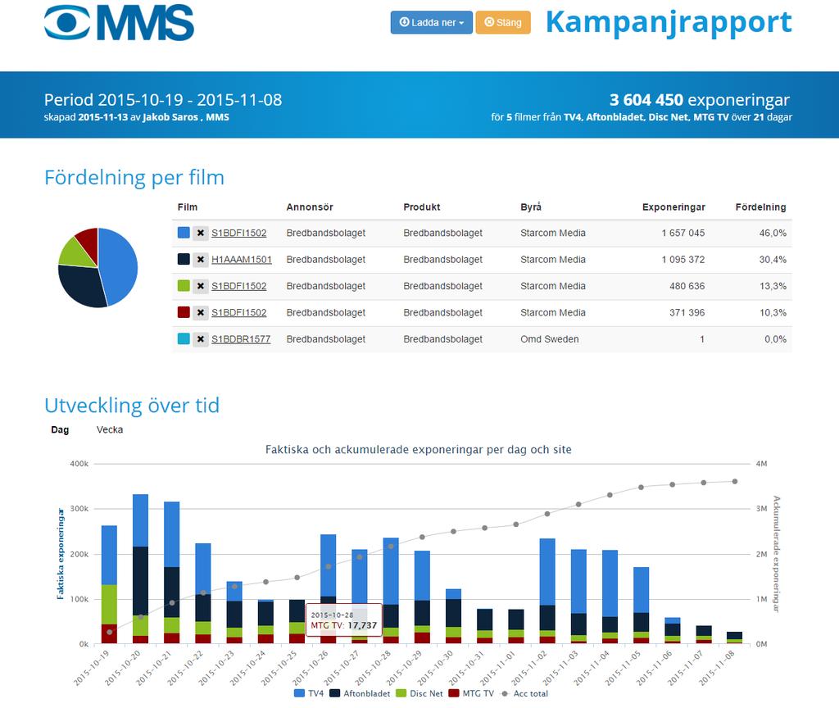Click the Fördelning column header
The width and height of the screenshot is (839, 708).
point(760,207)
